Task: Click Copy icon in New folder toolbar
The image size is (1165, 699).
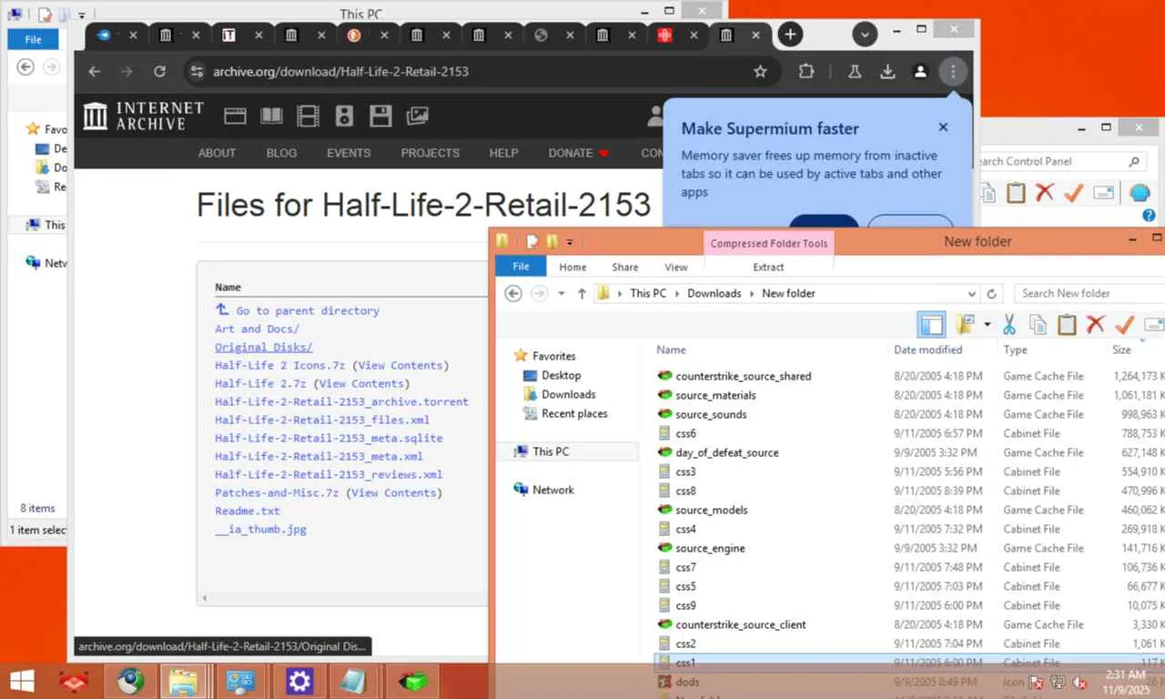Action: [1038, 324]
